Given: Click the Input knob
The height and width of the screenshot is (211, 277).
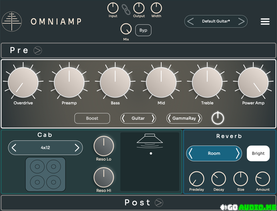Looking at the screenshot, I should coord(113,8).
